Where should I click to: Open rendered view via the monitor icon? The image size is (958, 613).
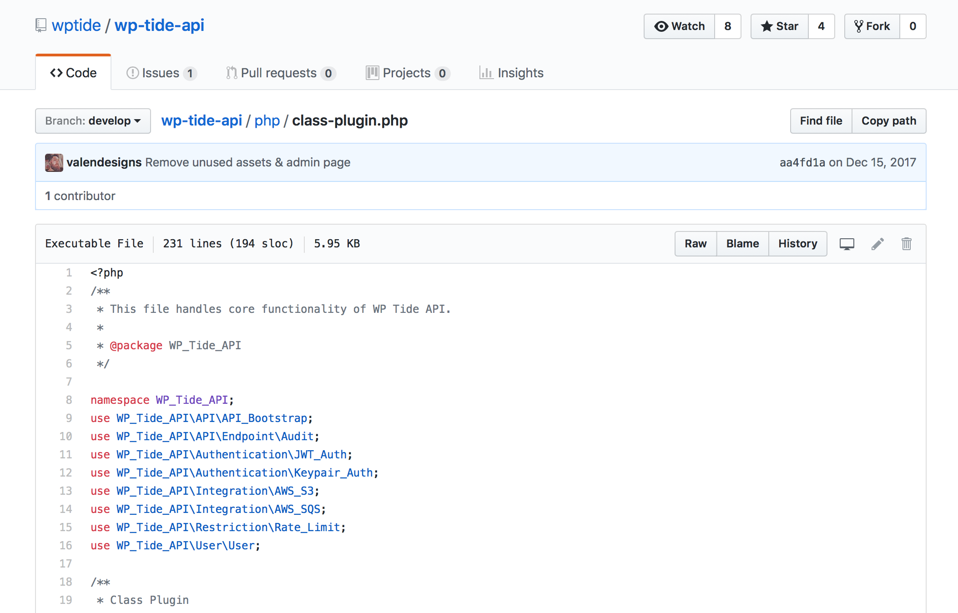[847, 244]
